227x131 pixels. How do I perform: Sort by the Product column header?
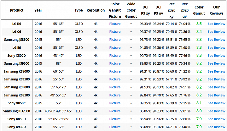pyautogui.click(x=17, y=10)
